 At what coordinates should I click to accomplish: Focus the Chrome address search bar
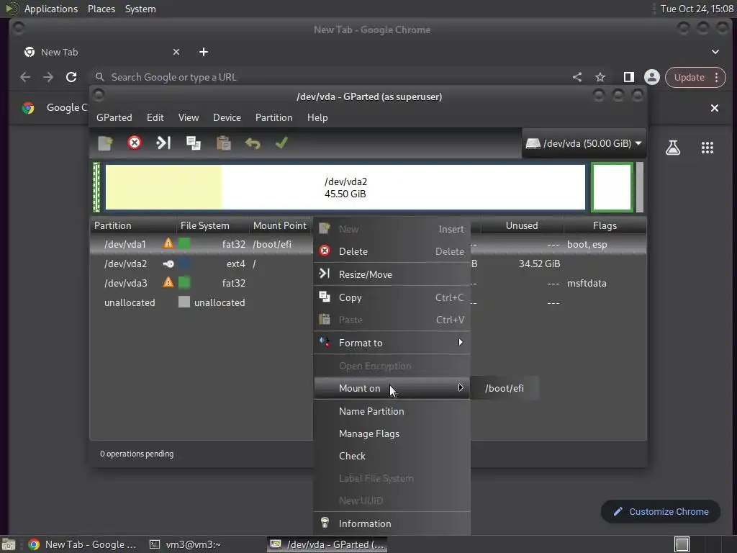tap(329, 77)
